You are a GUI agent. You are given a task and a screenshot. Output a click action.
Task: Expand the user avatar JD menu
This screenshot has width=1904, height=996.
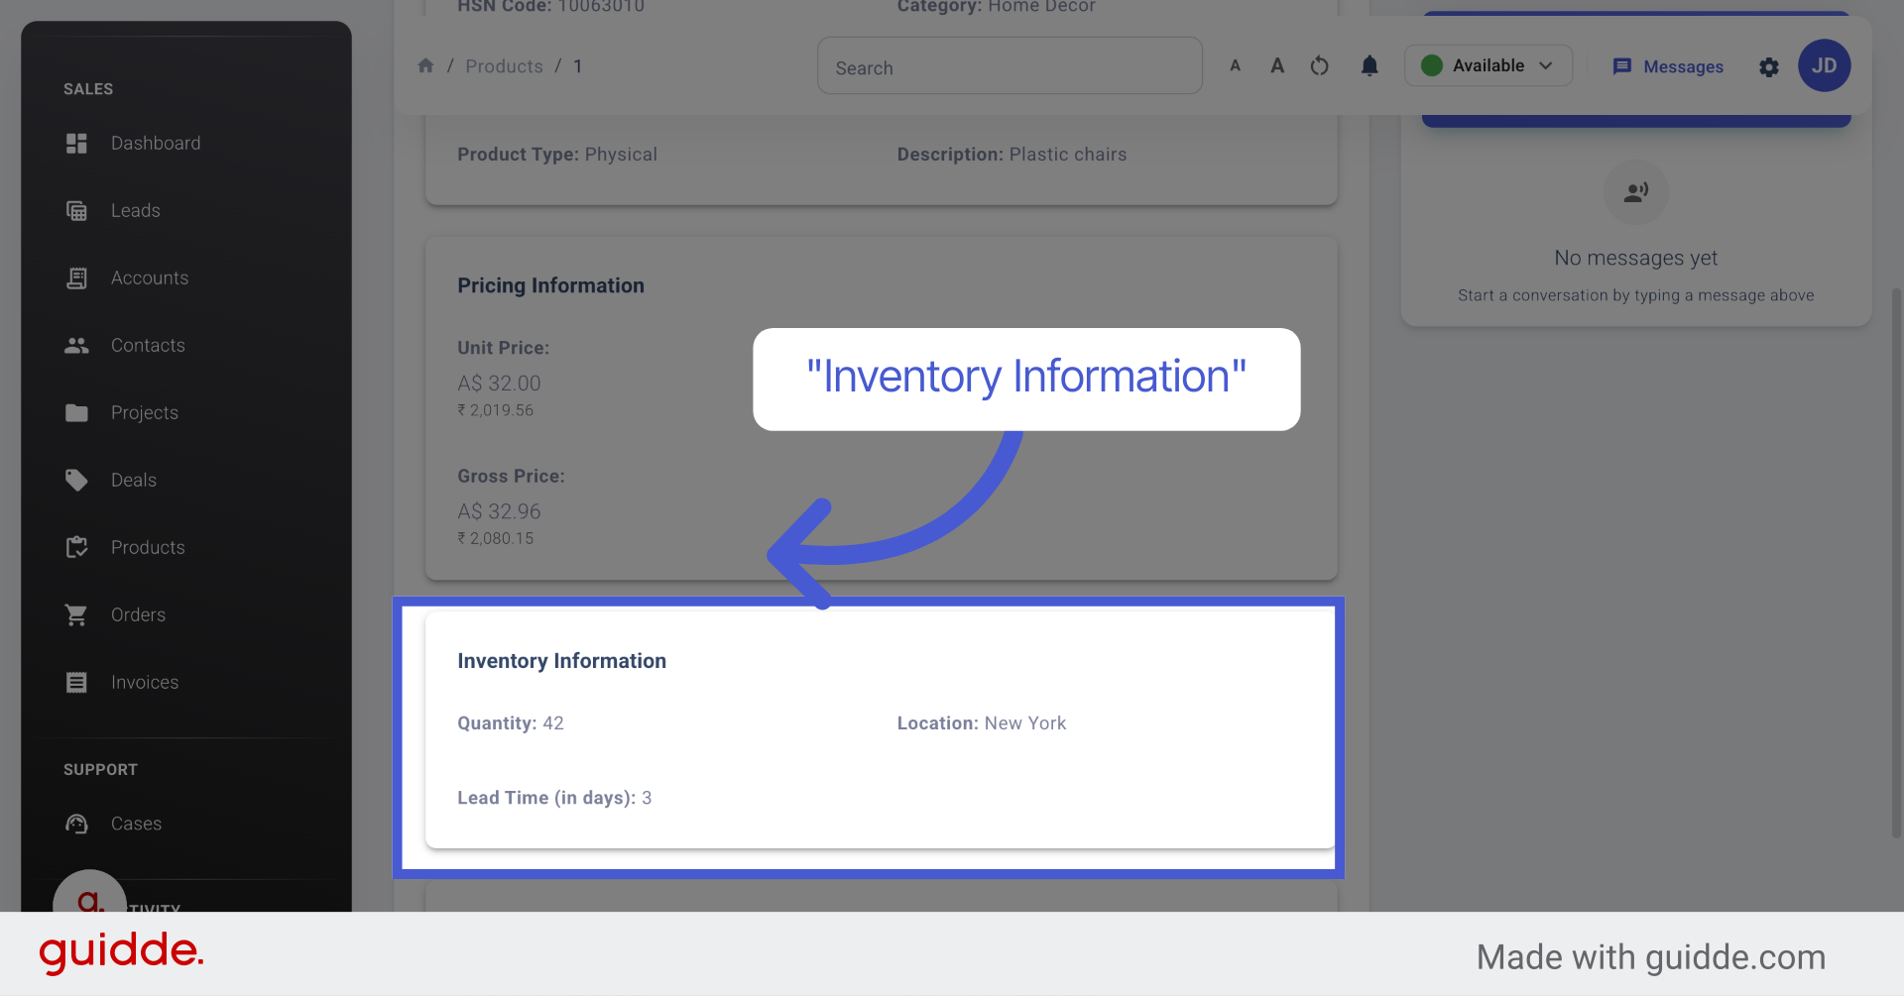1824,65
